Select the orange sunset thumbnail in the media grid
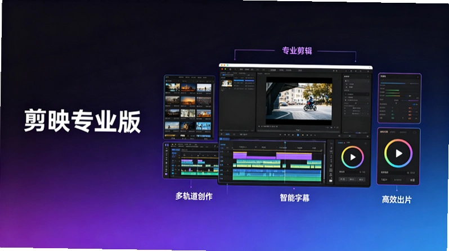 [188, 101]
